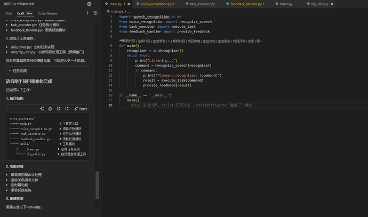Apply the project structure code block
This screenshot has height=217, width=368.
tap(81, 109)
